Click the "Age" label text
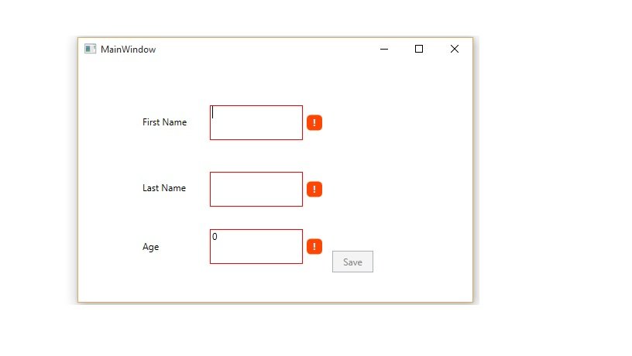Screen dimensions: 632x356 coord(151,247)
